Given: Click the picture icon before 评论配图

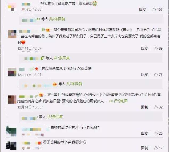Looking at the screenshot, I should 111,101.
